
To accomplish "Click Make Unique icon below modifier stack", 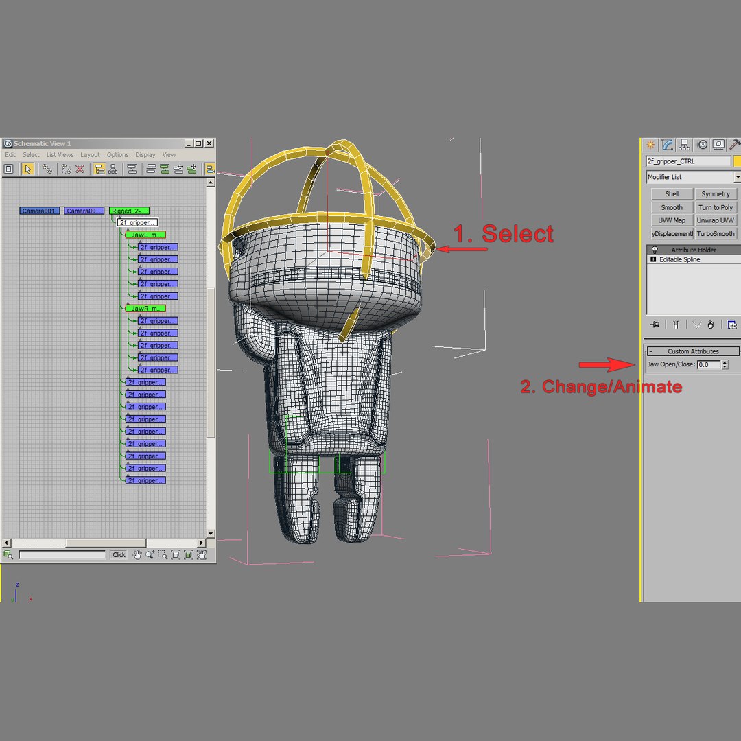I will click(x=696, y=325).
